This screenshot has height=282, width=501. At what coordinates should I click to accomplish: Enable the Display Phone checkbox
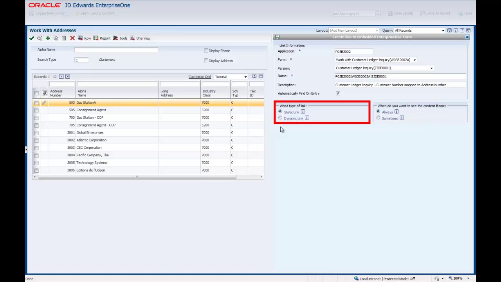tap(206, 51)
